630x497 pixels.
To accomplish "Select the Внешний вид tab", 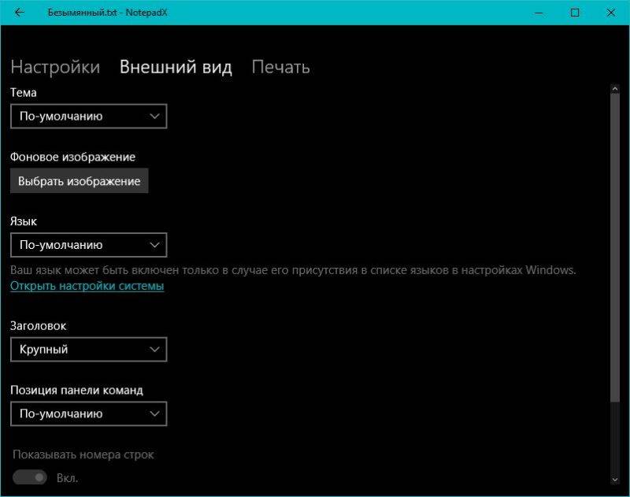I will pos(176,67).
